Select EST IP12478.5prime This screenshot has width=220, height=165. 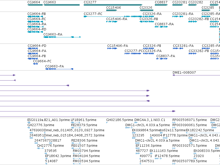click(x=158, y=159)
